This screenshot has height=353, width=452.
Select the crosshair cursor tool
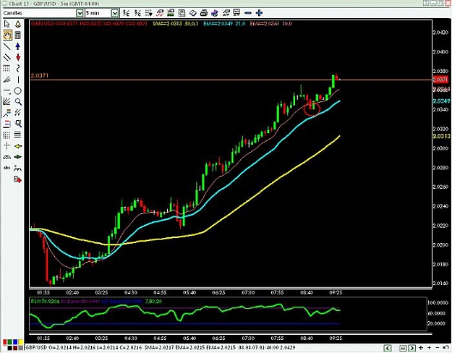tap(7, 146)
